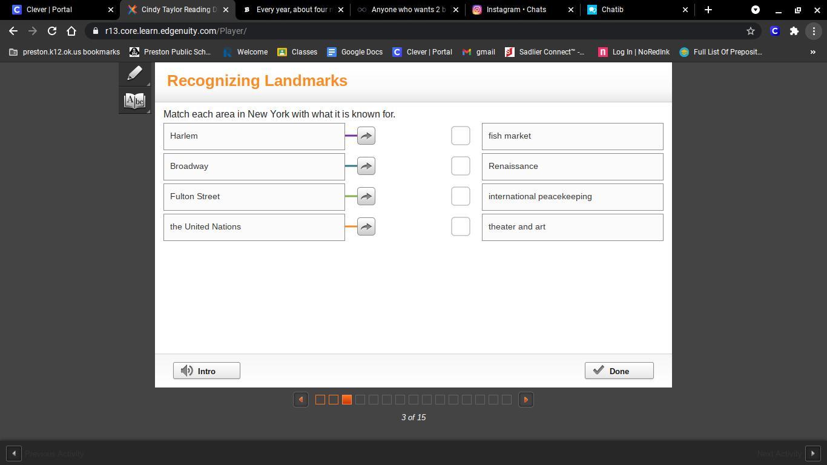
Task: Go to previous slide with left orange arrow
Action: pyautogui.click(x=301, y=400)
